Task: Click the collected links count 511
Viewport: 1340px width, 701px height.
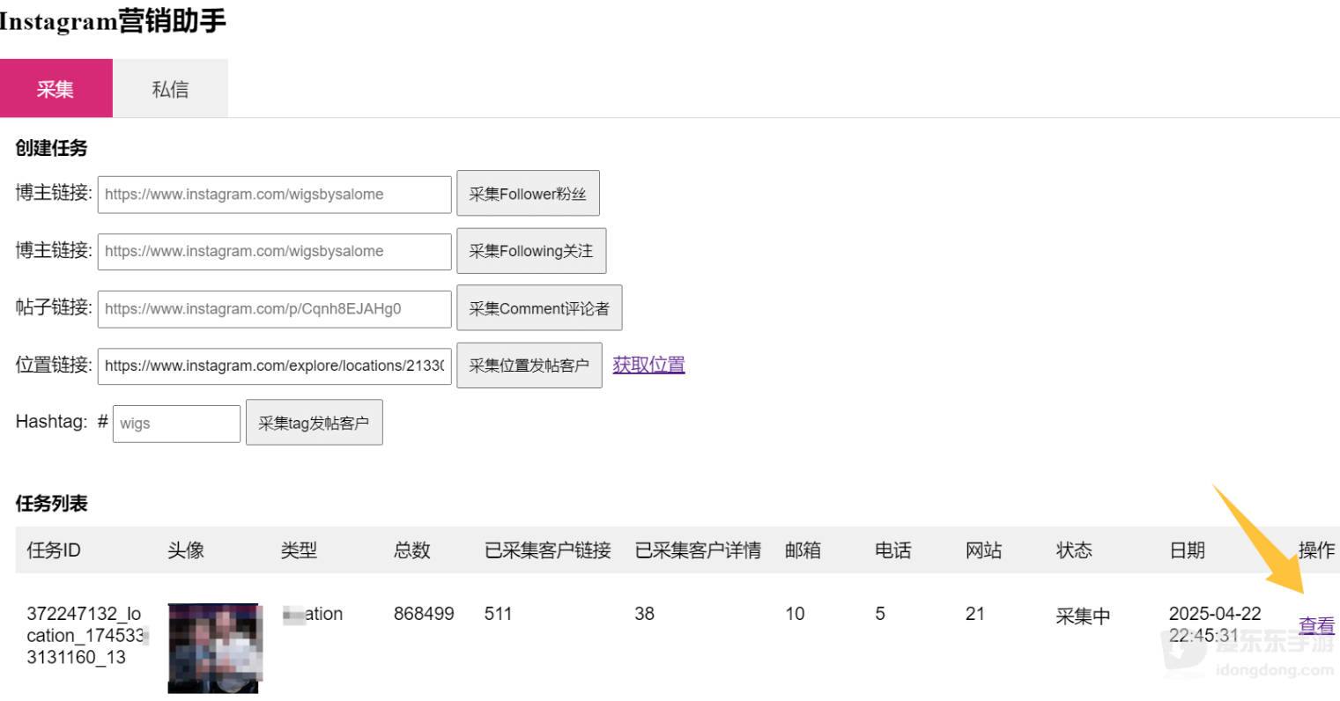Action: pos(499,614)
